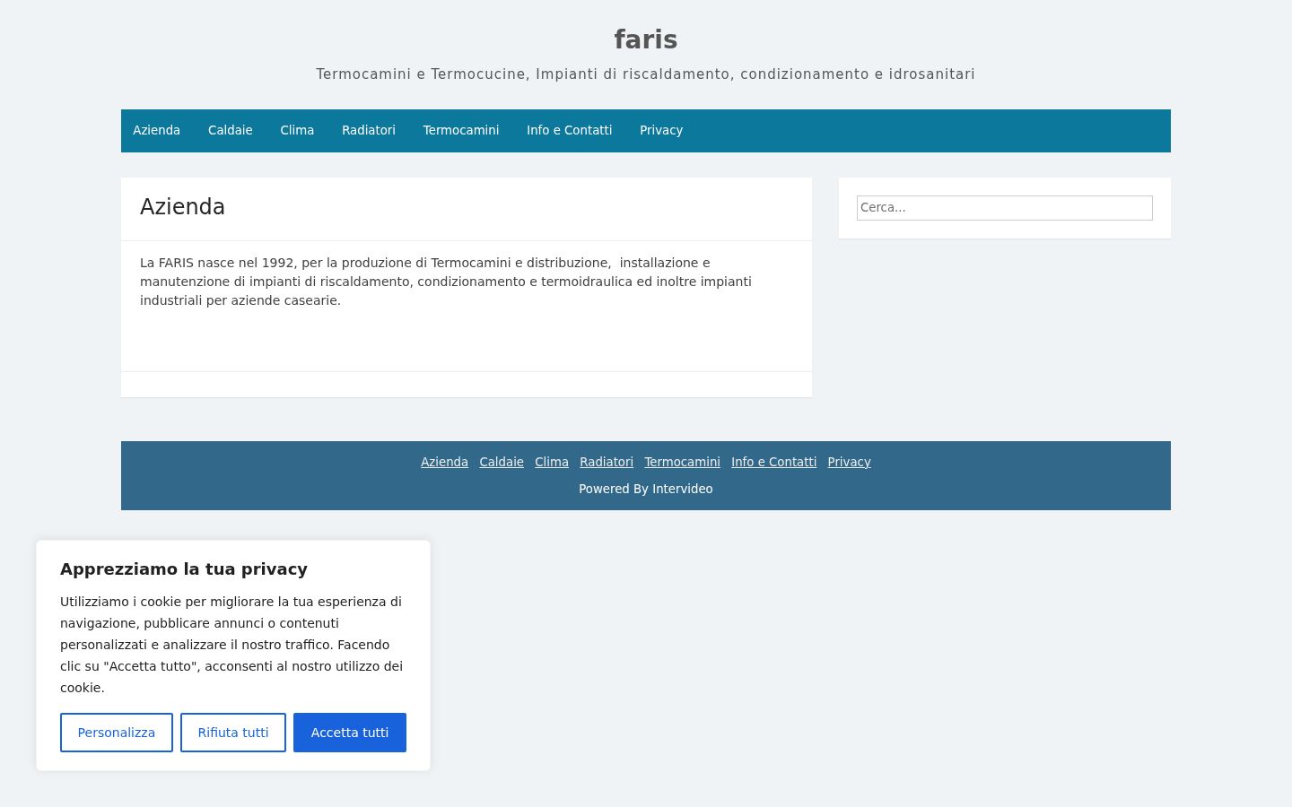Open Radiatori in the top navigation bar

369,130
